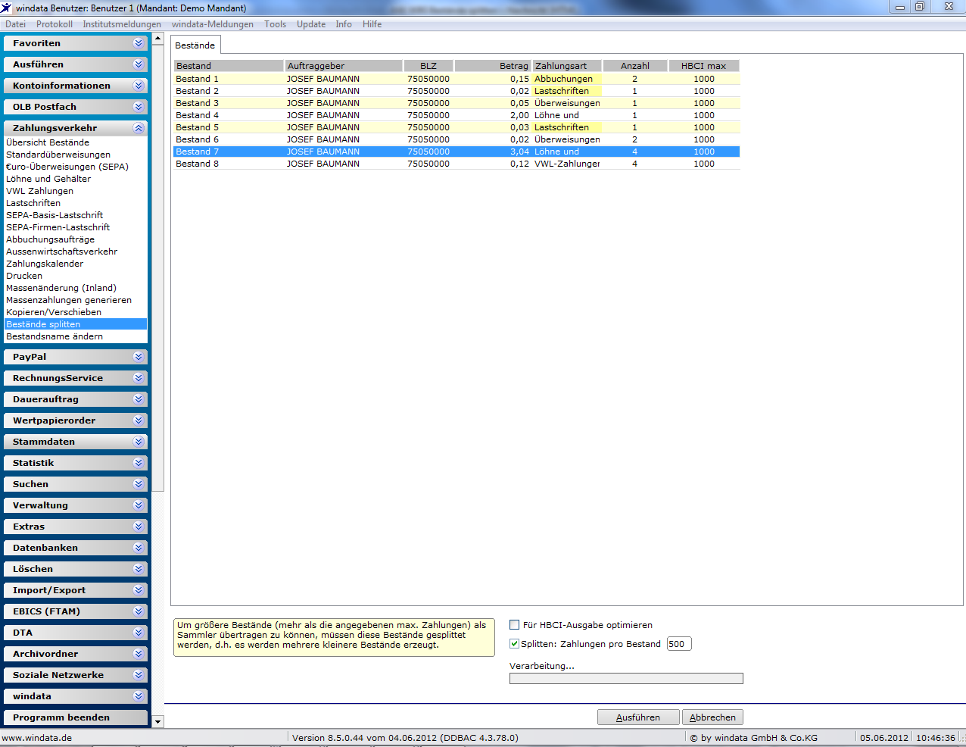Click the Abbrechen button

click(712, 717)
